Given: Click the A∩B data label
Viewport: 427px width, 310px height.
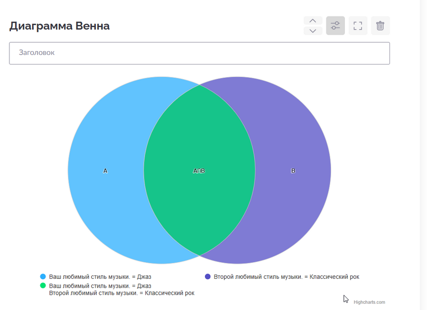Looking at the screenshot, I should (199, 171).
